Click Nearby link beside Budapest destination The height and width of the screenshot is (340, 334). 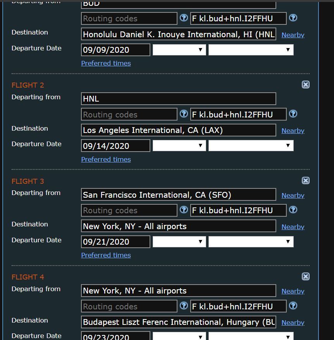(293, 323)
